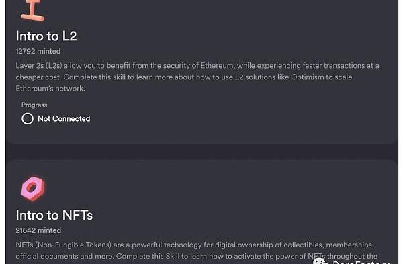Click the WeChat logo watermark
This screenshot has width=403, height=264.
[x=321, y=261]
